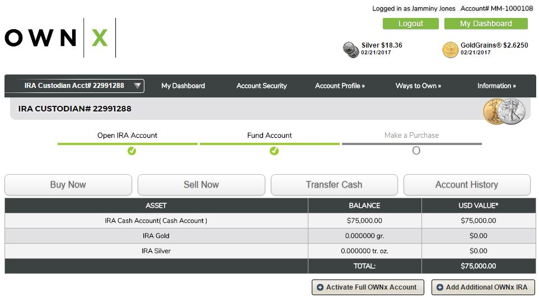This screenshot has width=539, height=303.
Task: Select the Open IRA Account step label
Action: pos(127,136)
